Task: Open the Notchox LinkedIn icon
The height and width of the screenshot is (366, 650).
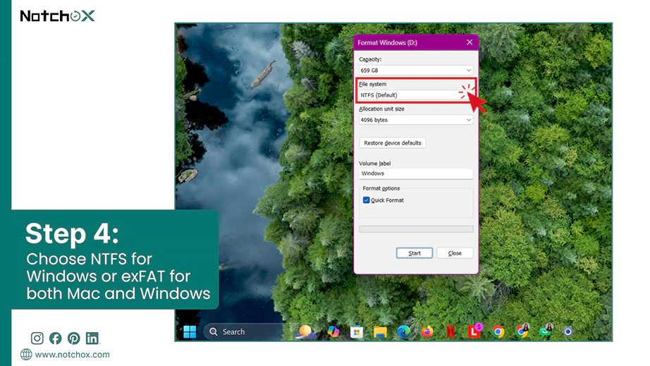Action: (92, 338)
